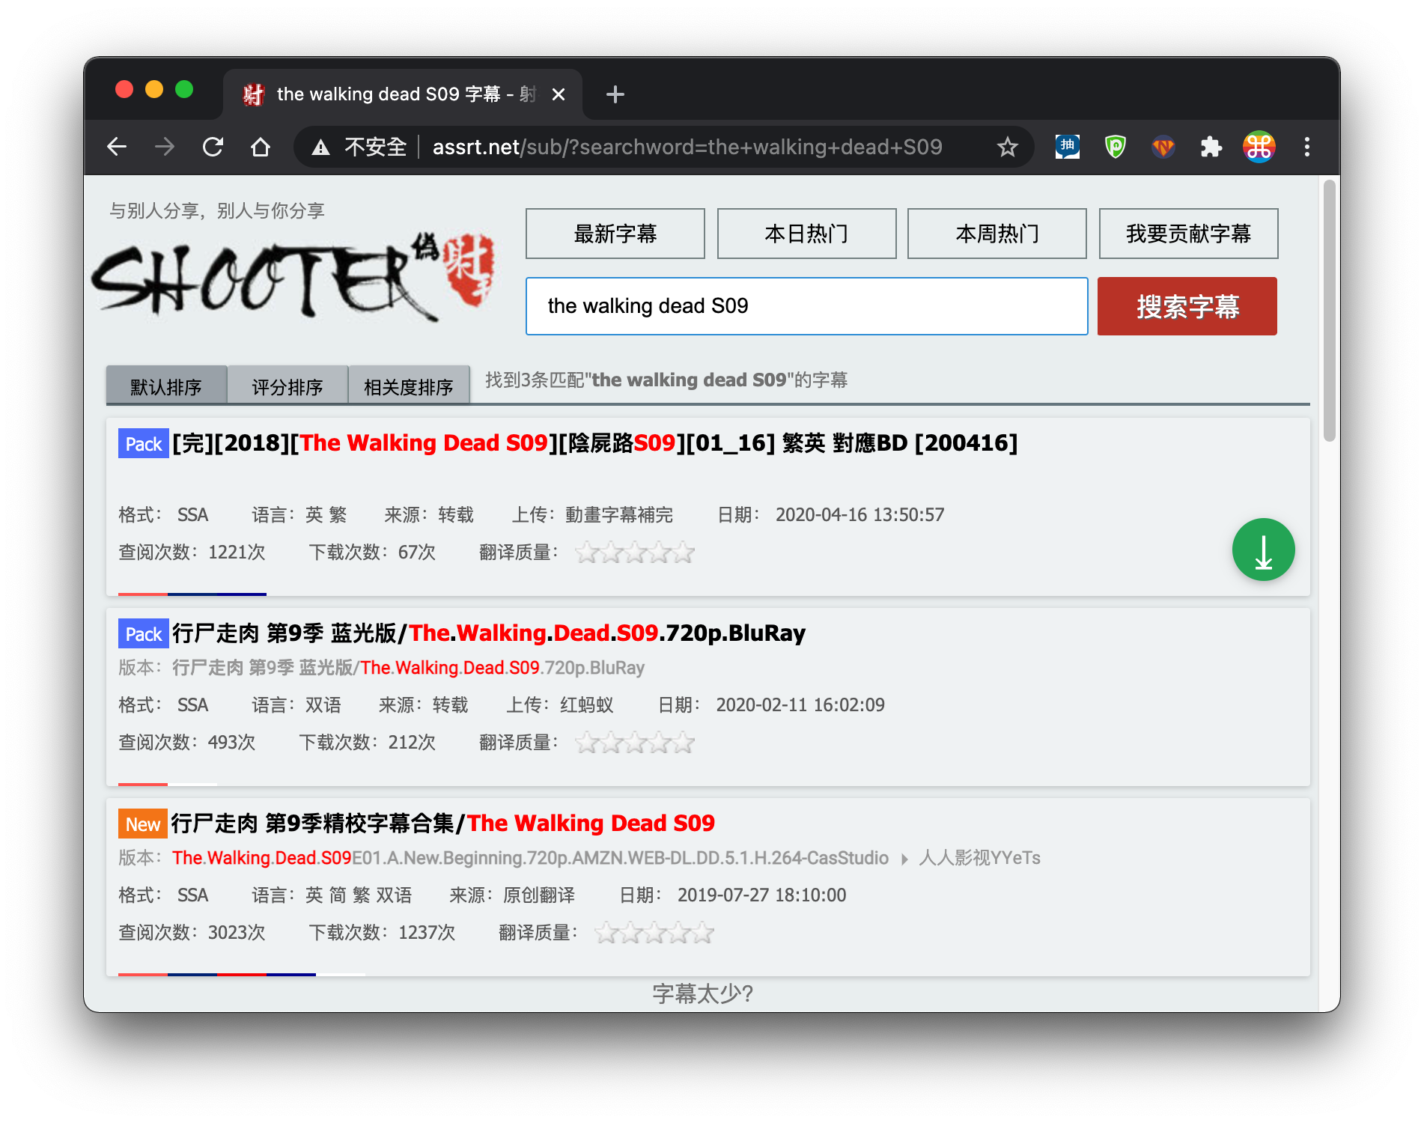Click the green download arrow button
Image resolution: width=1424 pixels, height=1123 pixels.
click(x=1263, y=550)
